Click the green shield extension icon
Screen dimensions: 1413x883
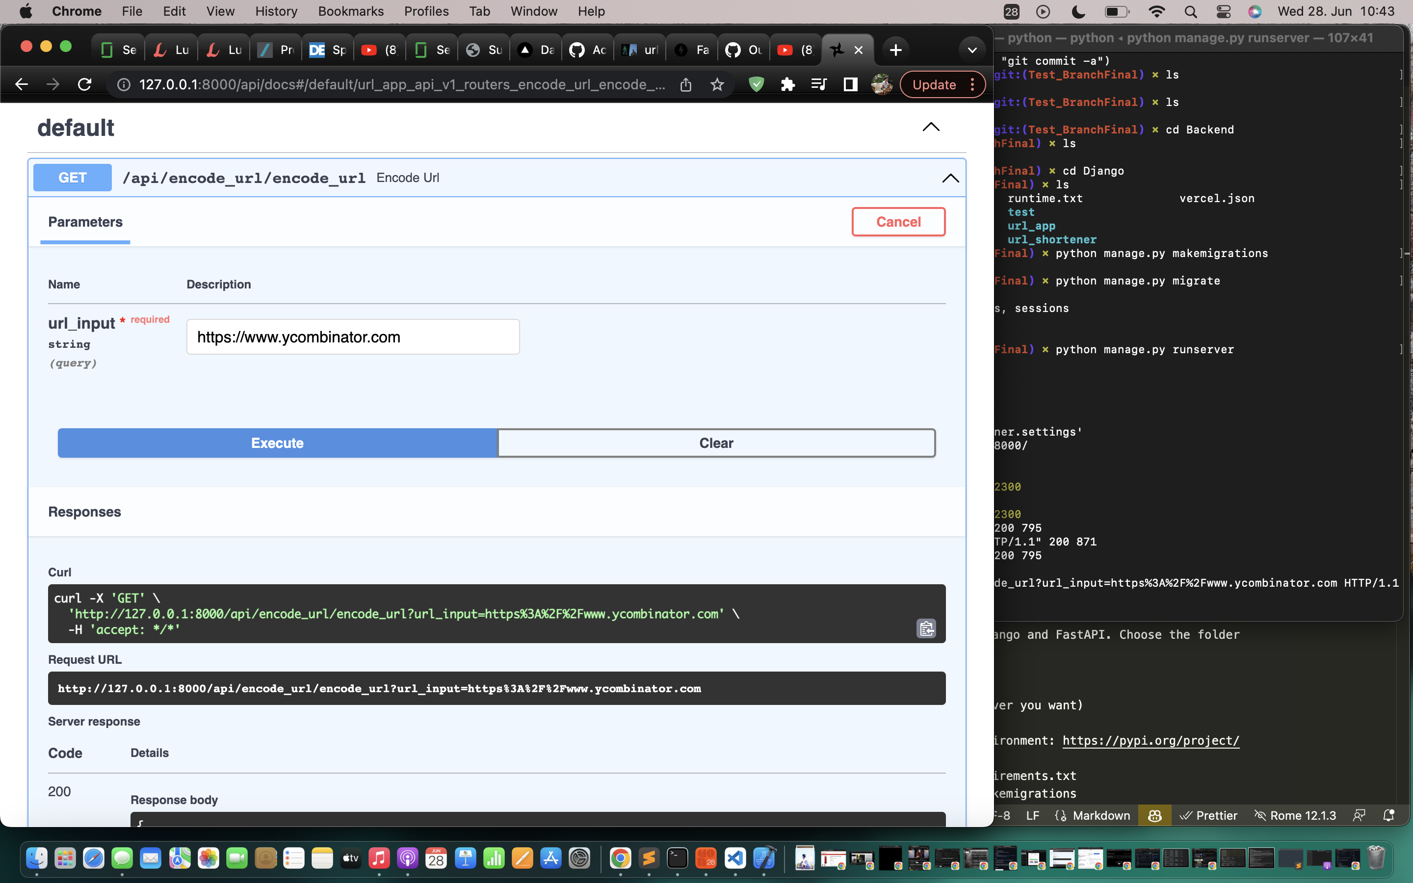[x=756, y=85]
